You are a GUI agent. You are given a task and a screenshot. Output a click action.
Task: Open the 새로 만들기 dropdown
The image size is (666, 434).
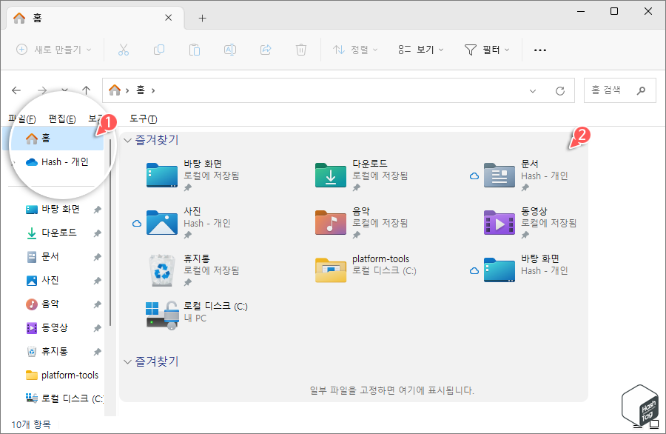[53, 50]
